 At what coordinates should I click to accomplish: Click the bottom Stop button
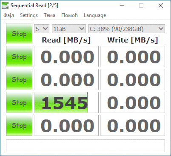[19, 125]
